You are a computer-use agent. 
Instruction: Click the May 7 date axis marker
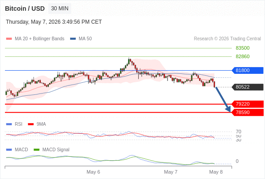(171, 172)
